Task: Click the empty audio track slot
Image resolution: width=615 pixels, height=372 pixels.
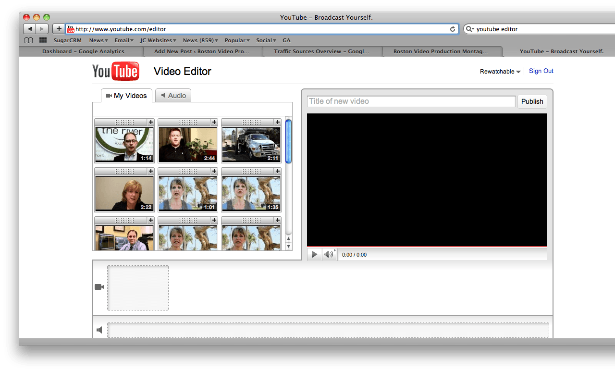Action: click(328, 330)
